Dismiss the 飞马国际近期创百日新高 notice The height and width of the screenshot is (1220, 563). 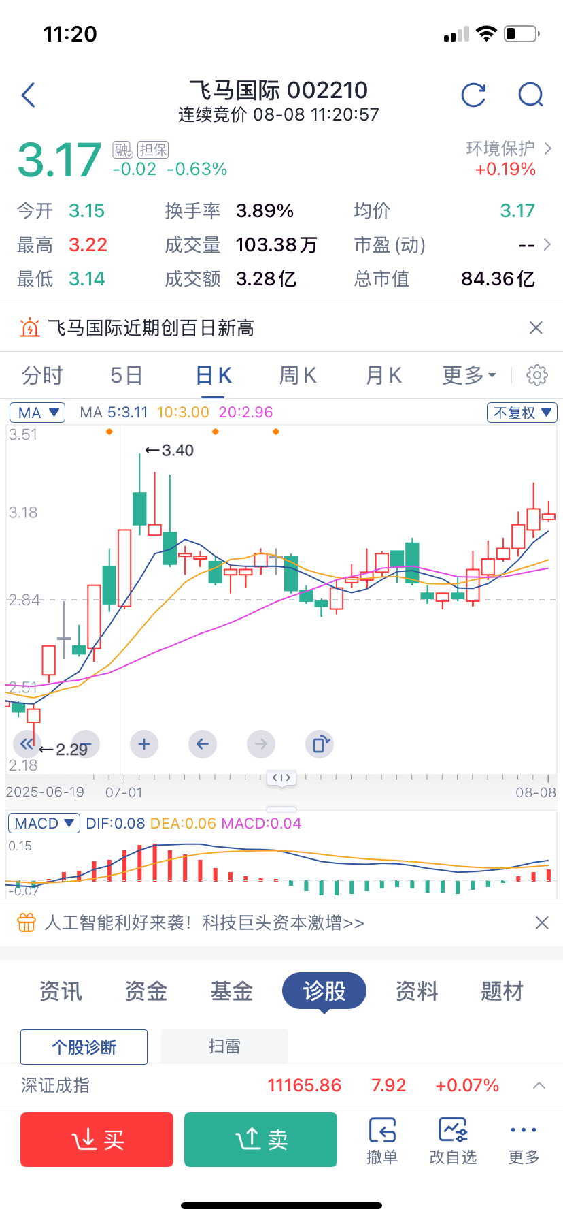536,328
